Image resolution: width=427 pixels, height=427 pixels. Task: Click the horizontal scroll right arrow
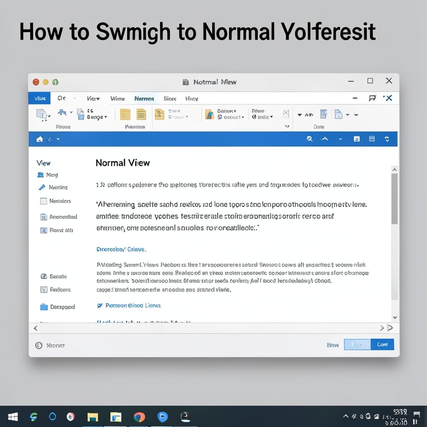pyautogui.click(x=382, y=328)
